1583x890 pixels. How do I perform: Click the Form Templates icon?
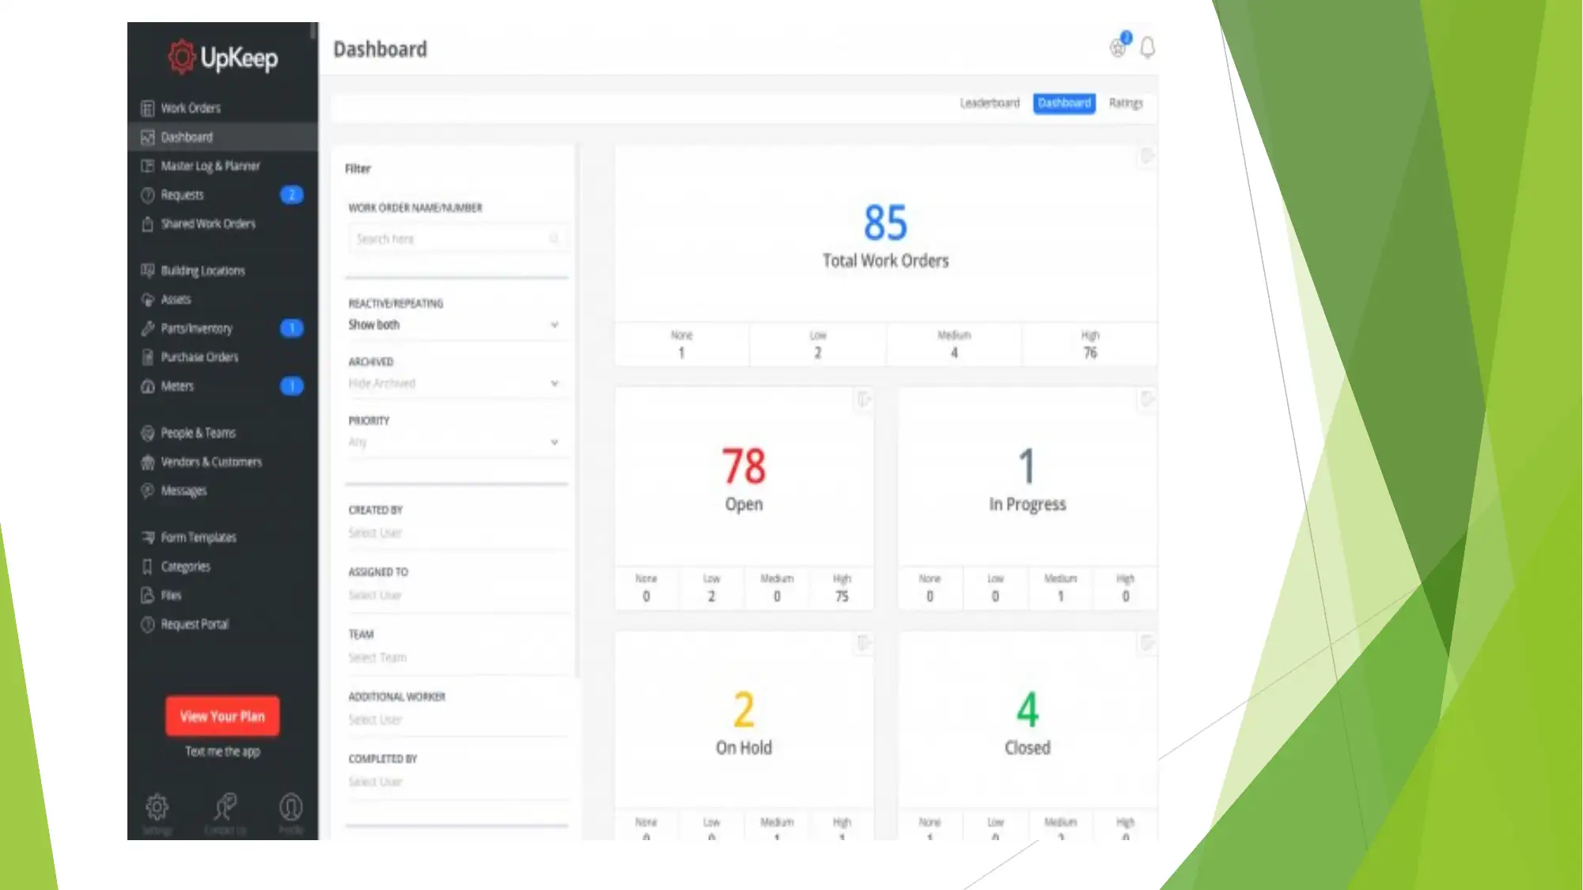point(147,538)
